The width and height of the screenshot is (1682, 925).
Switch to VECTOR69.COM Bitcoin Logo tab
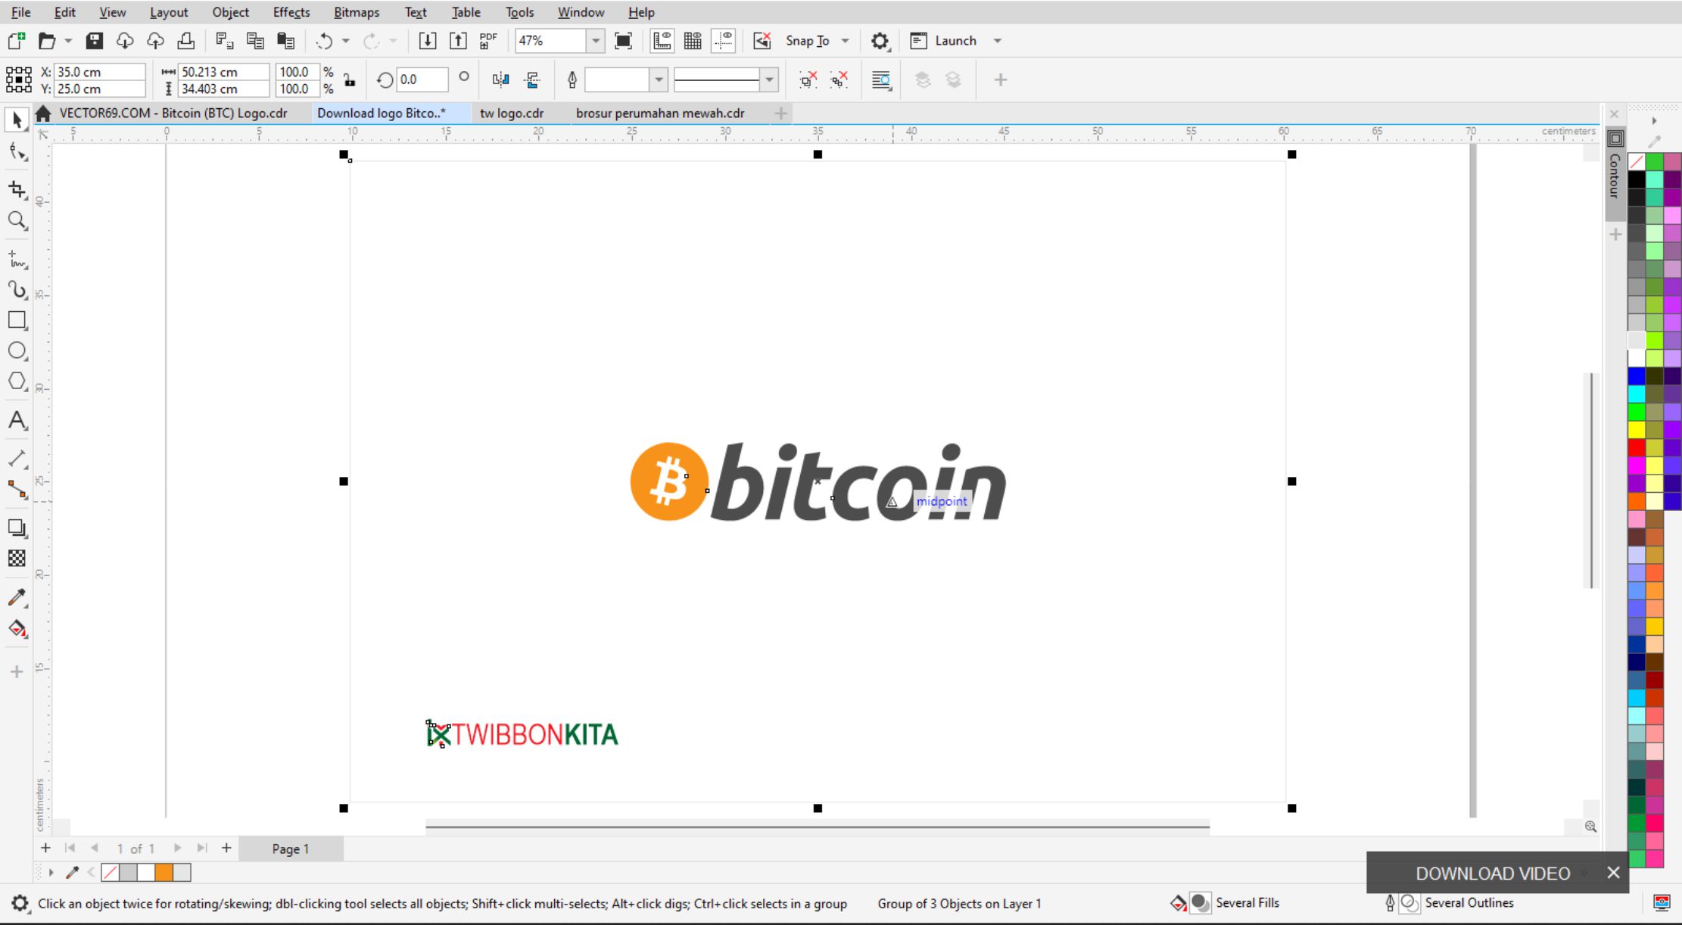point(173,113)
